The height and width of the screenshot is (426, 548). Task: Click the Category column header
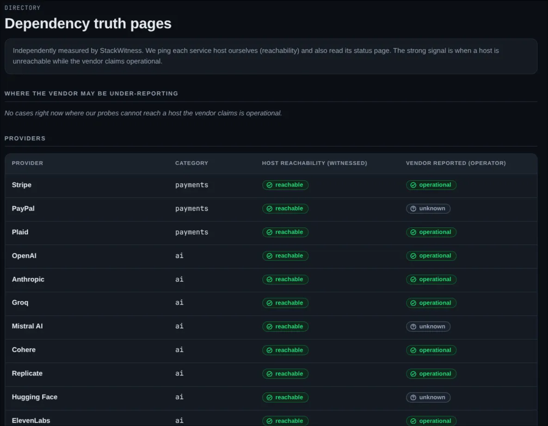pyautogui.click(x=191, y=163)
